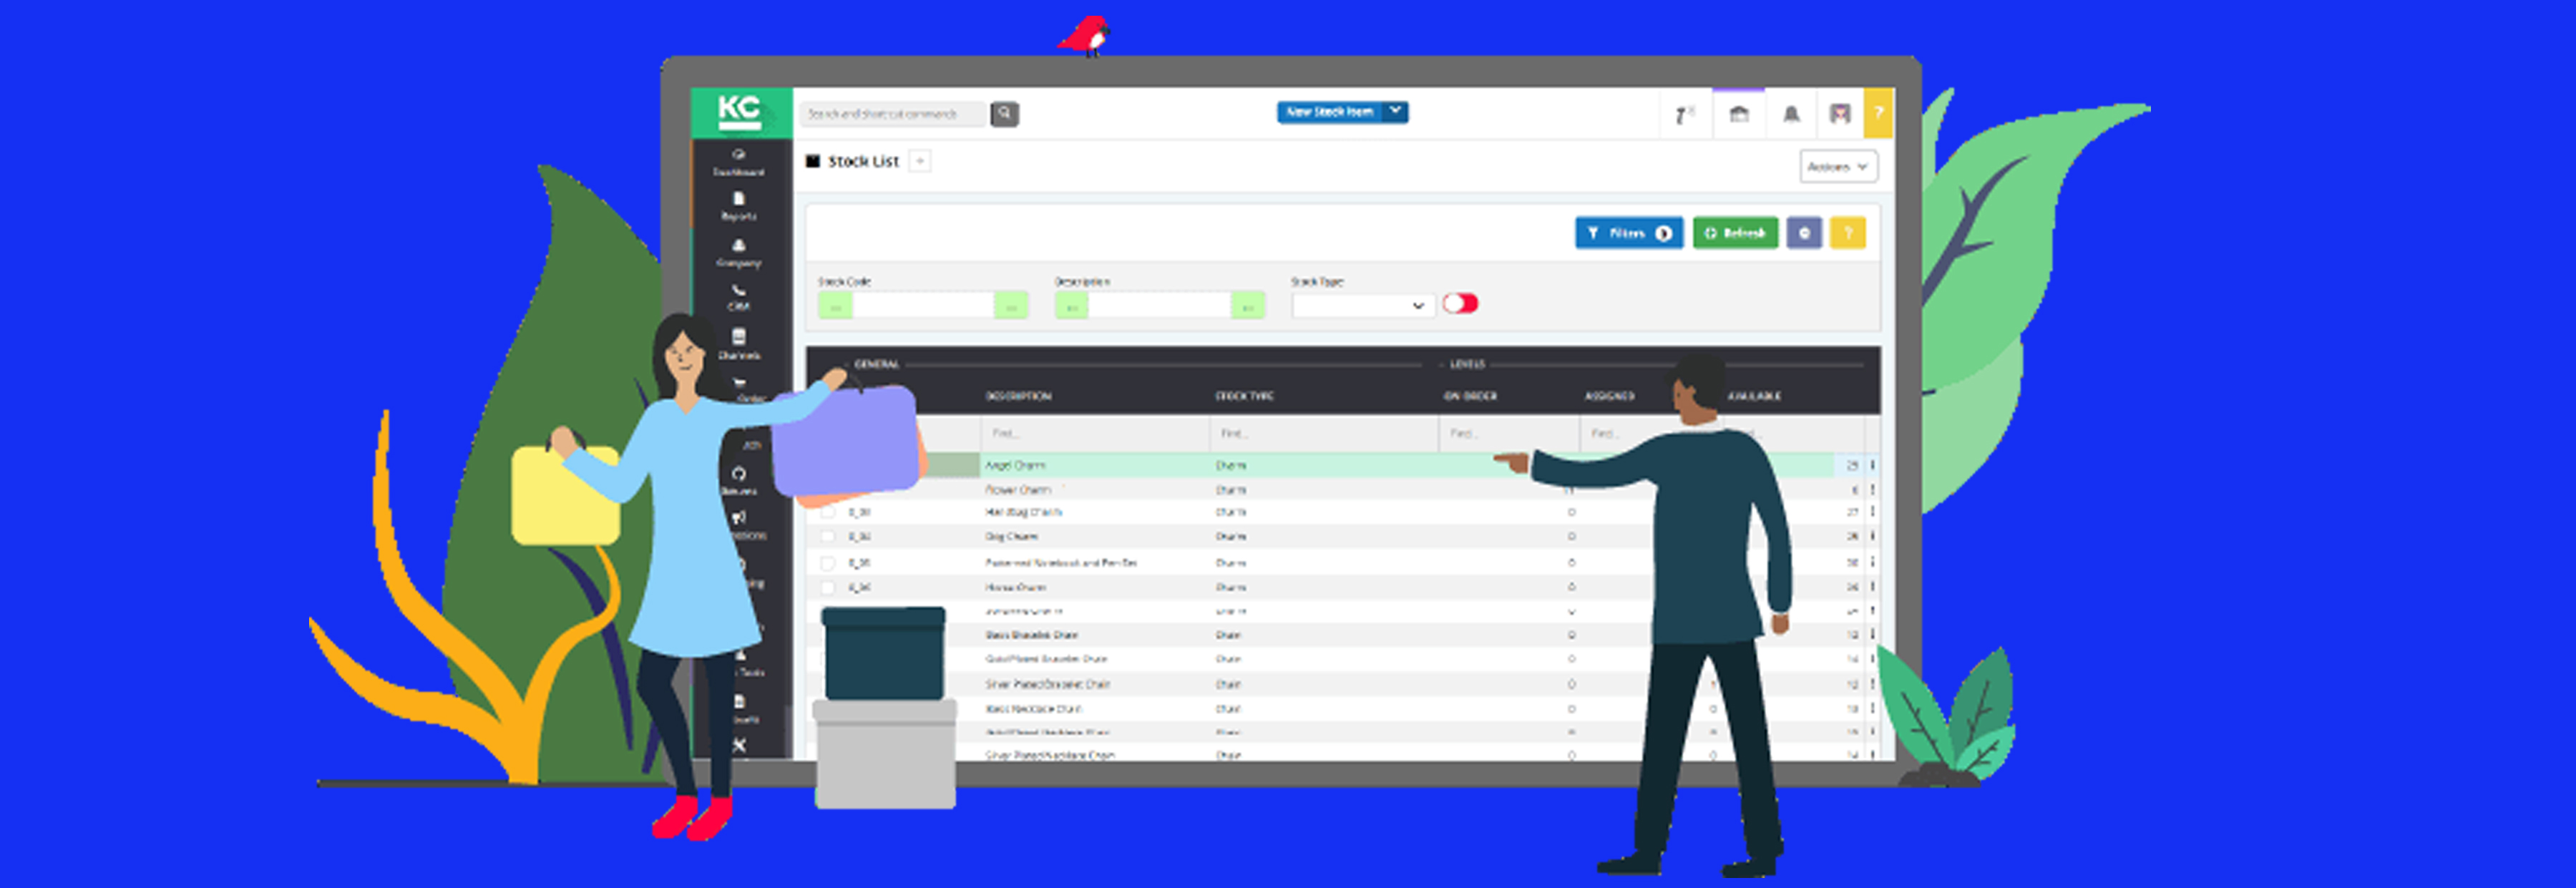Click the tools icon at sidebar bottom
2576x888 pixels.
click(x=739, y=745)
